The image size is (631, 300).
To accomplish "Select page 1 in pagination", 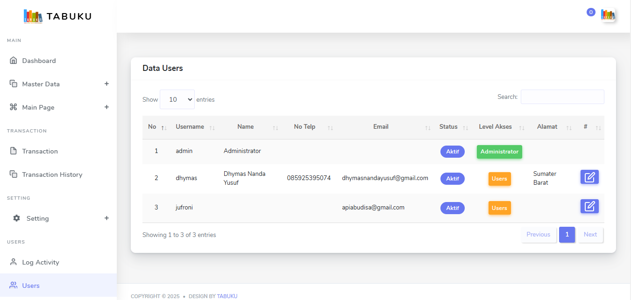I will point(567,235).
